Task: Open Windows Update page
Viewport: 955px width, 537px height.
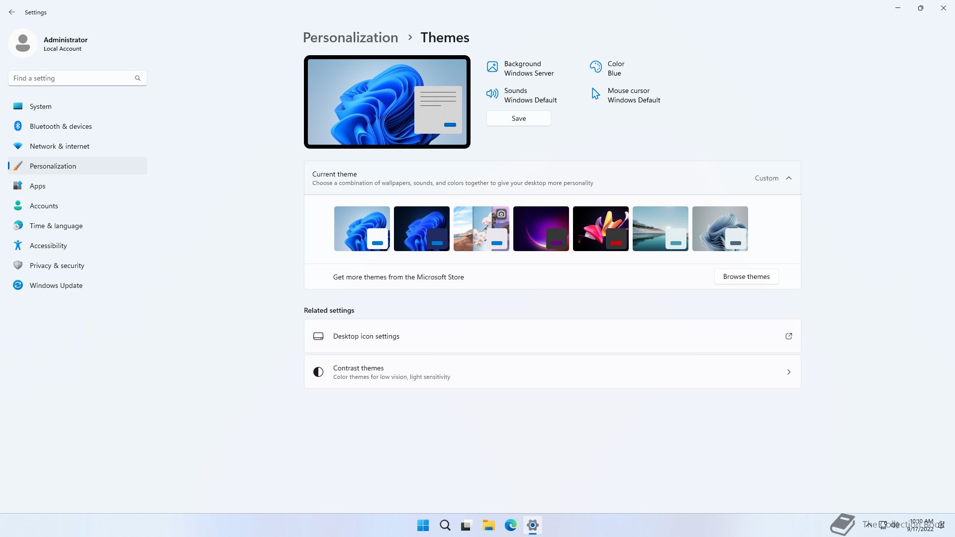Action: pyautogui.click(x=78, y=285)
